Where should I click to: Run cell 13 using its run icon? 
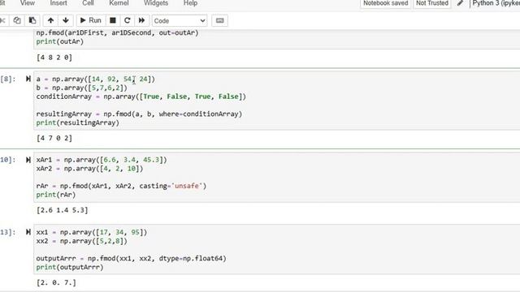pyautogui.click(x=28, y=232)
